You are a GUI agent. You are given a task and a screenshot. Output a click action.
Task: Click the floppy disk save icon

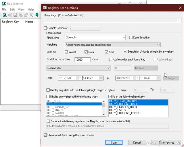15,15
